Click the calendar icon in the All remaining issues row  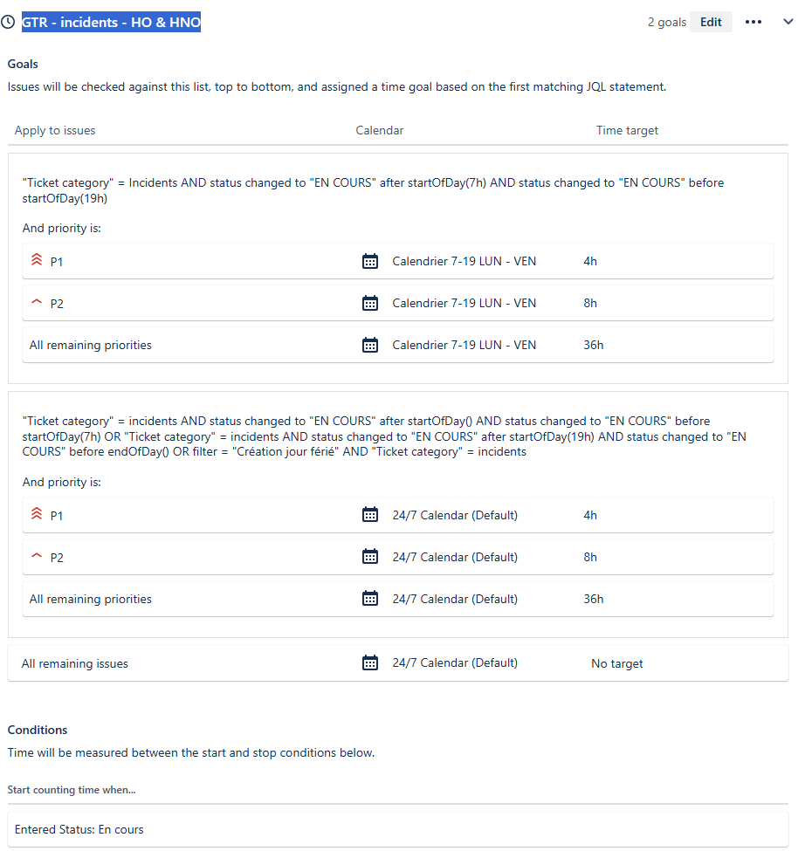370,662
